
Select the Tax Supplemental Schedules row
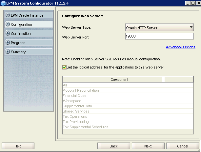(128, 127)
